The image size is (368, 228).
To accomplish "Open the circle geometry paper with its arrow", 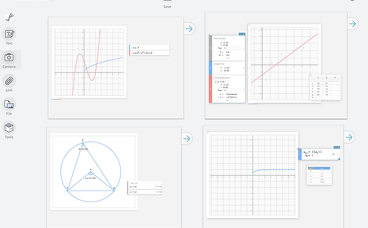I will [187, 138].
